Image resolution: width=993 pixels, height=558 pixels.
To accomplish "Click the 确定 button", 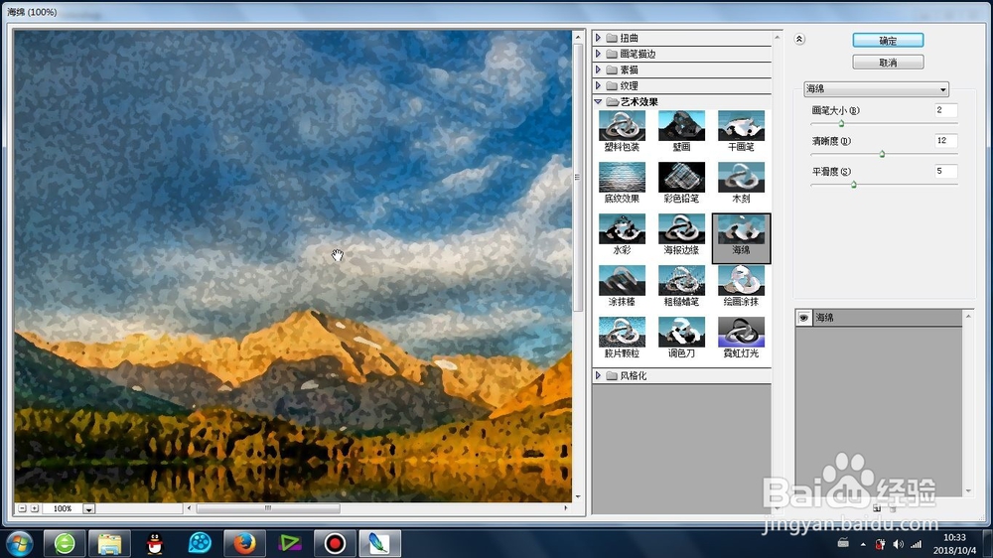I will 888,41.
